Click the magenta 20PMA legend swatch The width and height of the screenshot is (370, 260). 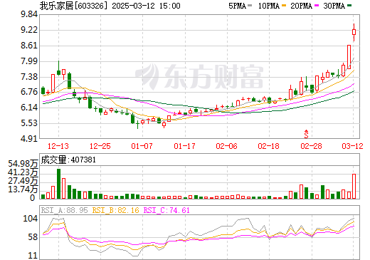tap(316, 5)
